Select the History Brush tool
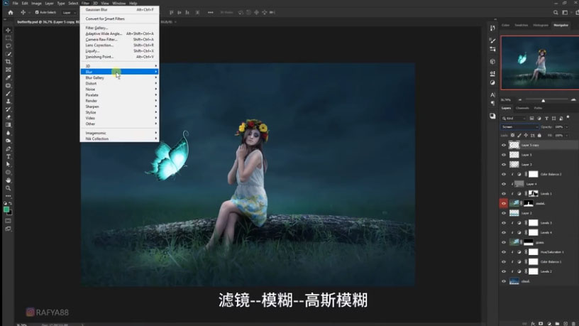The image size is (579, 326). point(8,109)
